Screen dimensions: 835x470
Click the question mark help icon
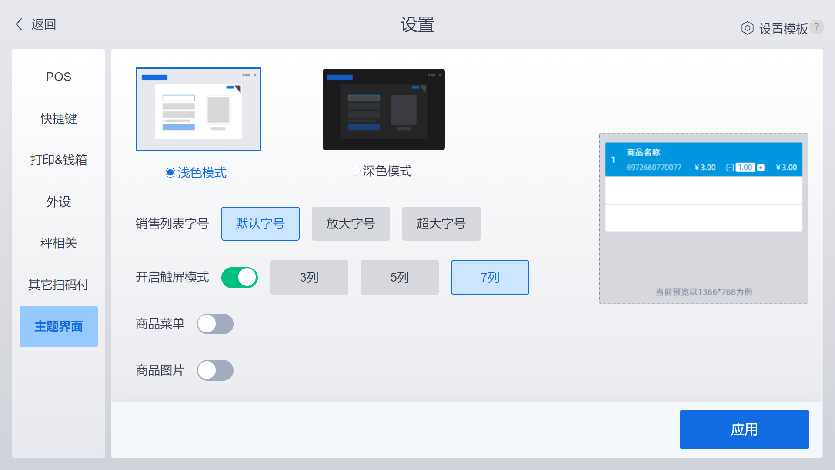pyautogui.click(x=816, y=27)
